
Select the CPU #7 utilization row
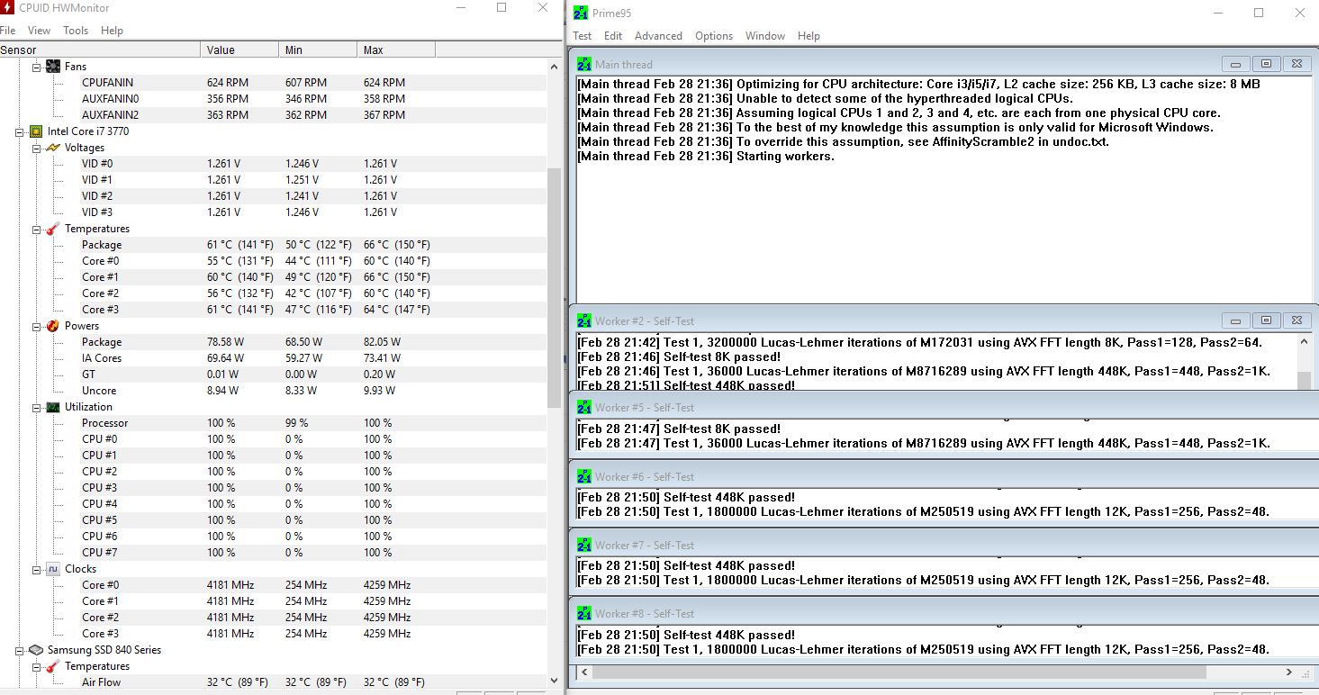pos(273,553)
